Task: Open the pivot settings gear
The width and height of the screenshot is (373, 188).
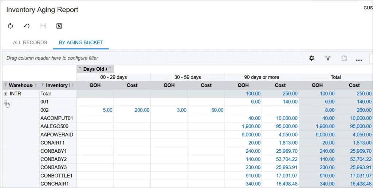Action: point(312,58)
